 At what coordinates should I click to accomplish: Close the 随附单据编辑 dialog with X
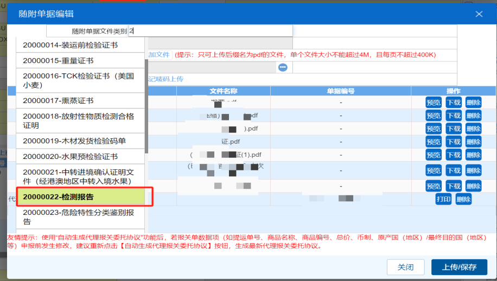click(479, 14)
